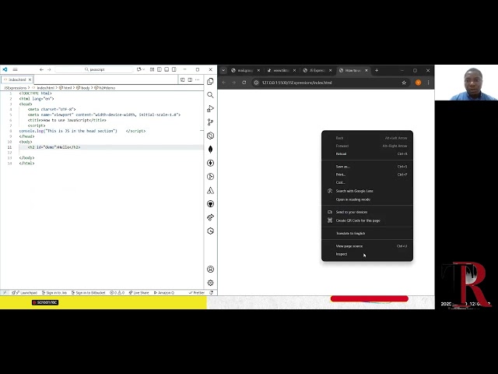This screenshot has height=374, width=498.
Task: Select Translate to English
Action: coord(367,234)
